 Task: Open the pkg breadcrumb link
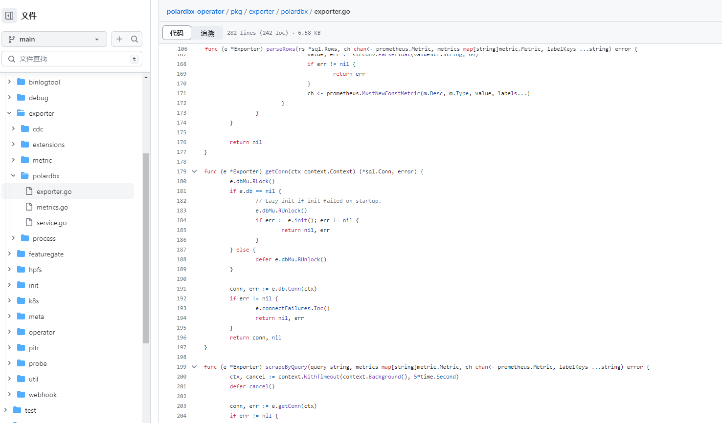point(236,11)
